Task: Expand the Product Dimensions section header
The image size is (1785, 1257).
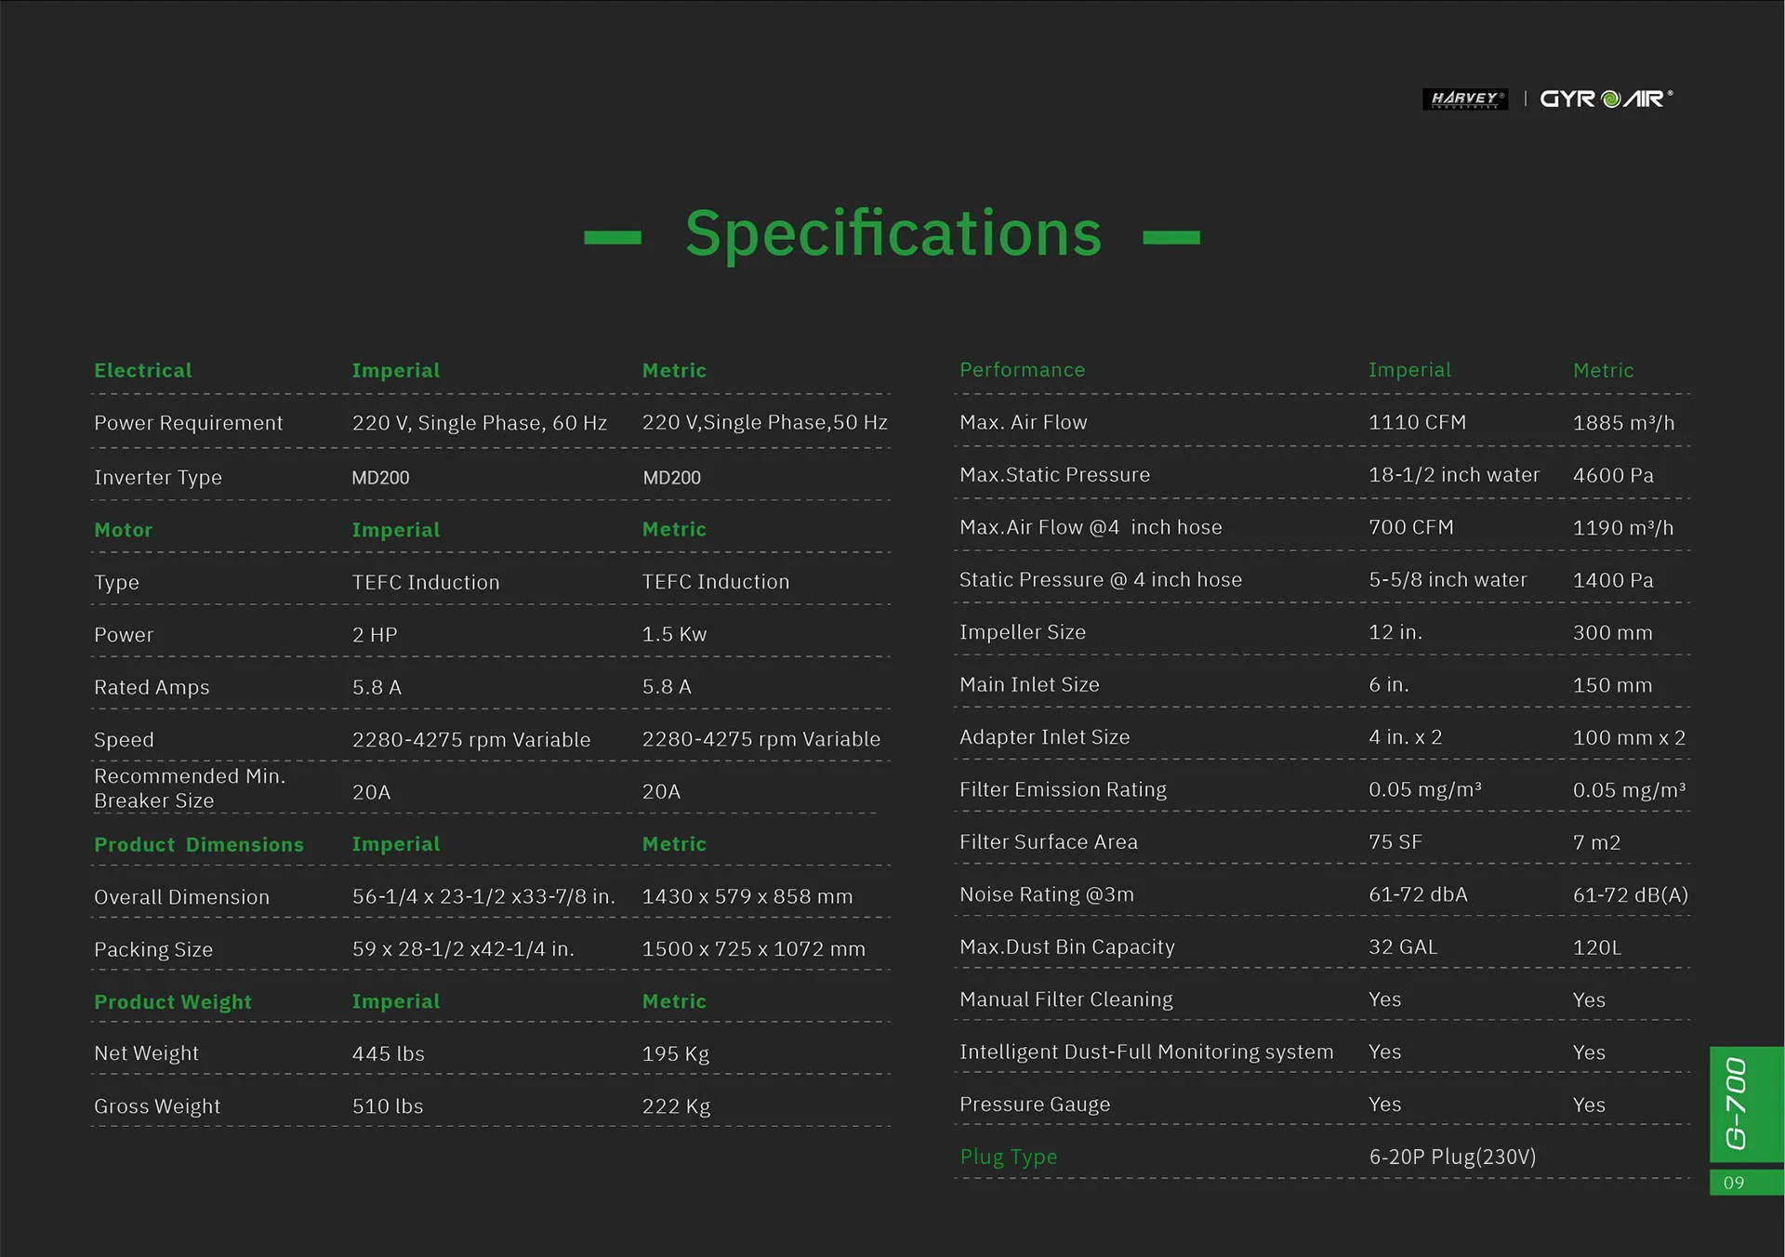Action: [198, 844]
